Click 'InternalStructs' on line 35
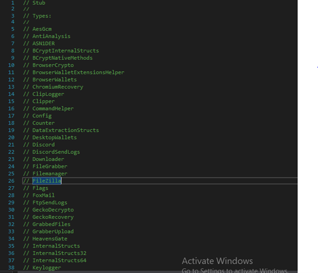318x273 pixels. click(x=56, y=246)
